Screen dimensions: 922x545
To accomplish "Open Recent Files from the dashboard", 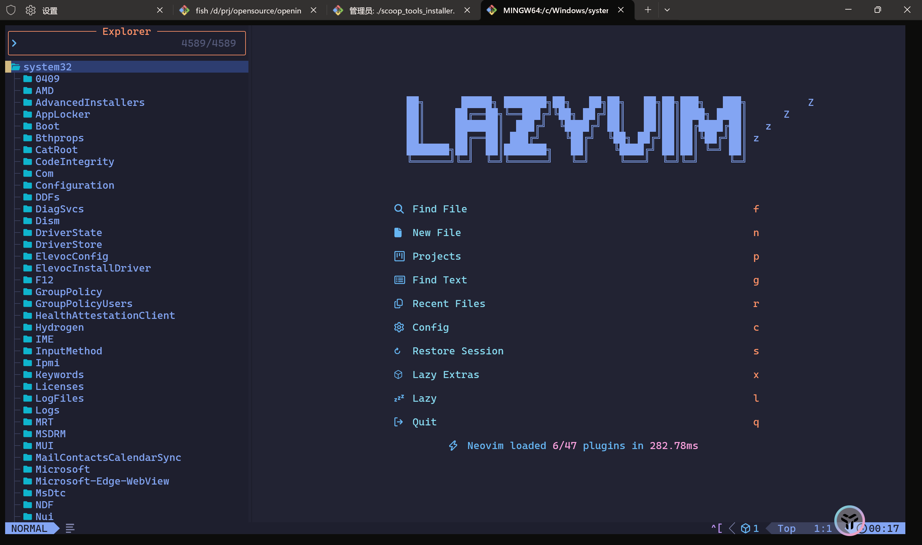I will click(x=577, y=304).
